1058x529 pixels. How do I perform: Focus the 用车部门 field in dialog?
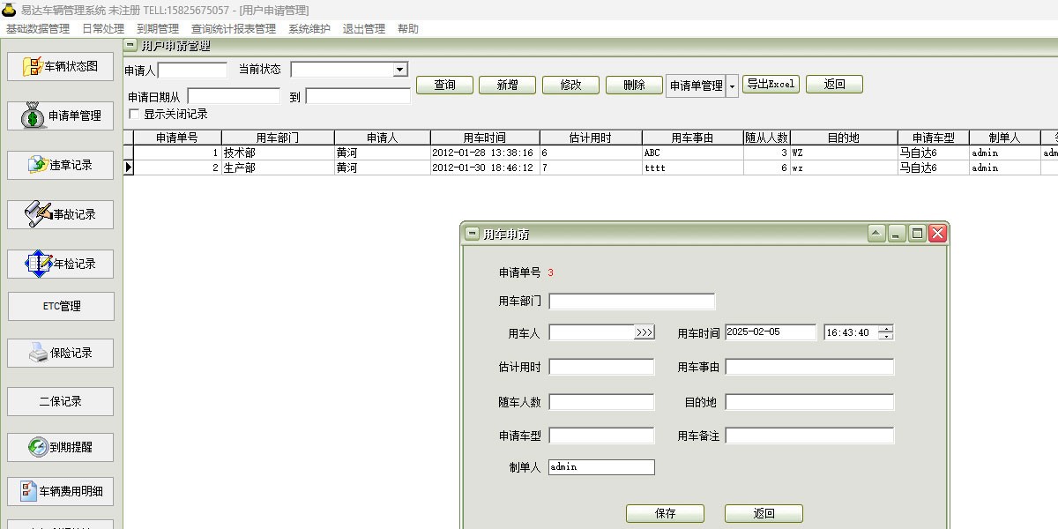(x=632, y=302)
